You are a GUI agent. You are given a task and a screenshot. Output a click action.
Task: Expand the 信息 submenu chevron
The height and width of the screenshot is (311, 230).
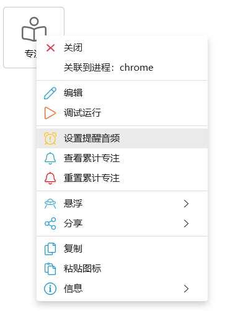pos(186,289)
